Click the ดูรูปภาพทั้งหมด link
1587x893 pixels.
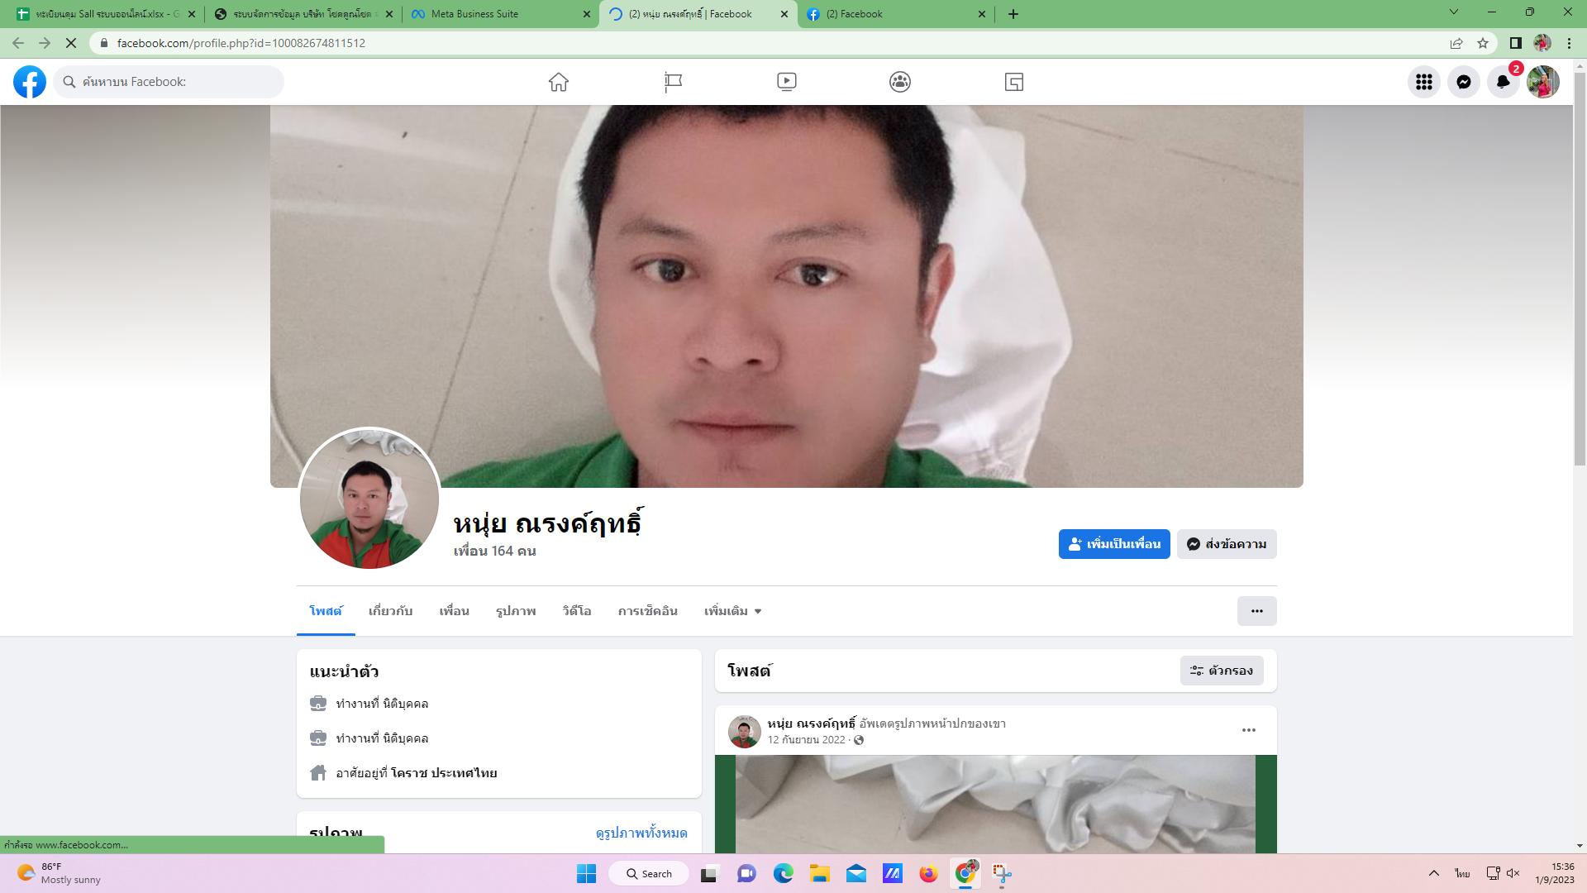point(641,833)
